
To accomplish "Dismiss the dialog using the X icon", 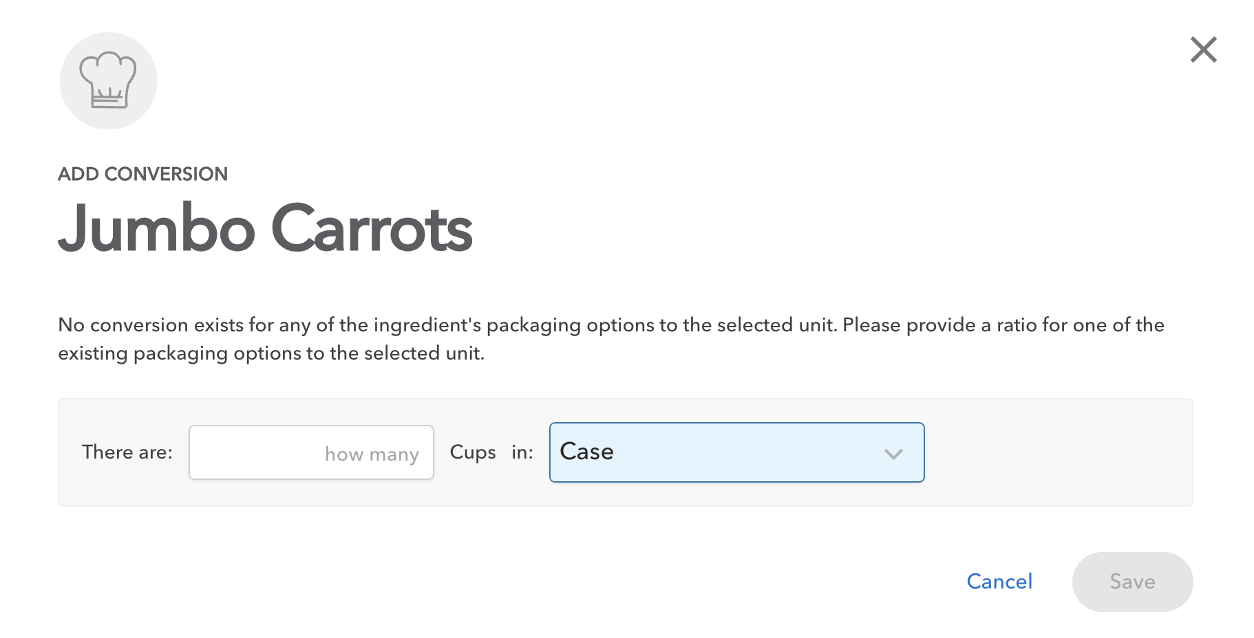I will point(1203,49).
